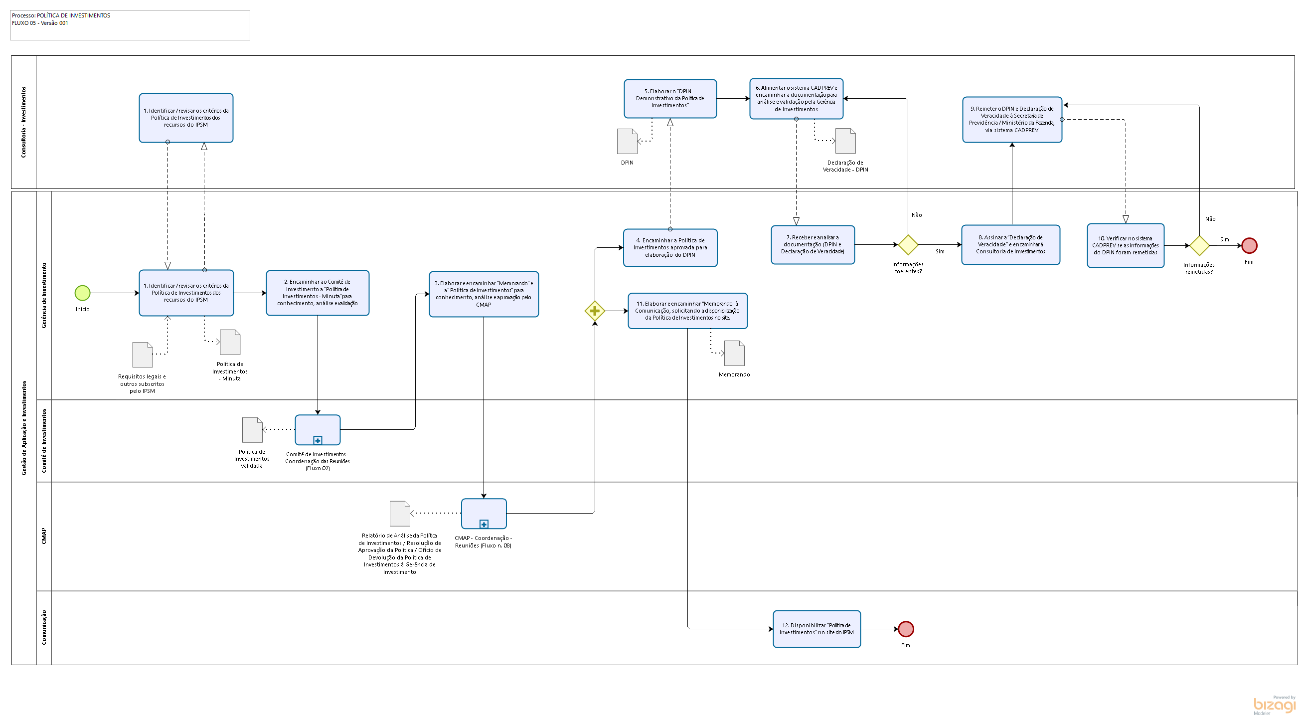Select the Relatório de Análise document icon

[399, 514]
